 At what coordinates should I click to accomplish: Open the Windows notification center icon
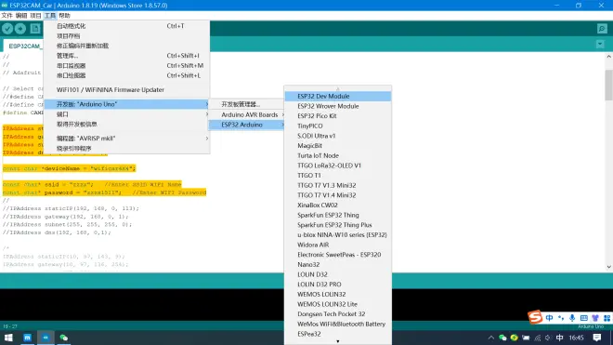pos(597,338)
